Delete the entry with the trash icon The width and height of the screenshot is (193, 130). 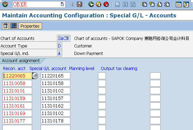(x=5, y=26)
